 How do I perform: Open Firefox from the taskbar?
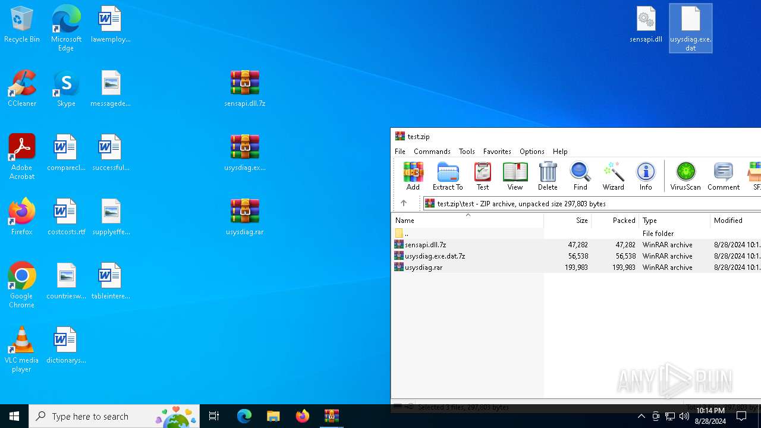tap(302, 416)
